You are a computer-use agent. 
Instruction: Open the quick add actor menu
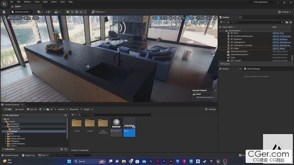(x=40, y=12)
